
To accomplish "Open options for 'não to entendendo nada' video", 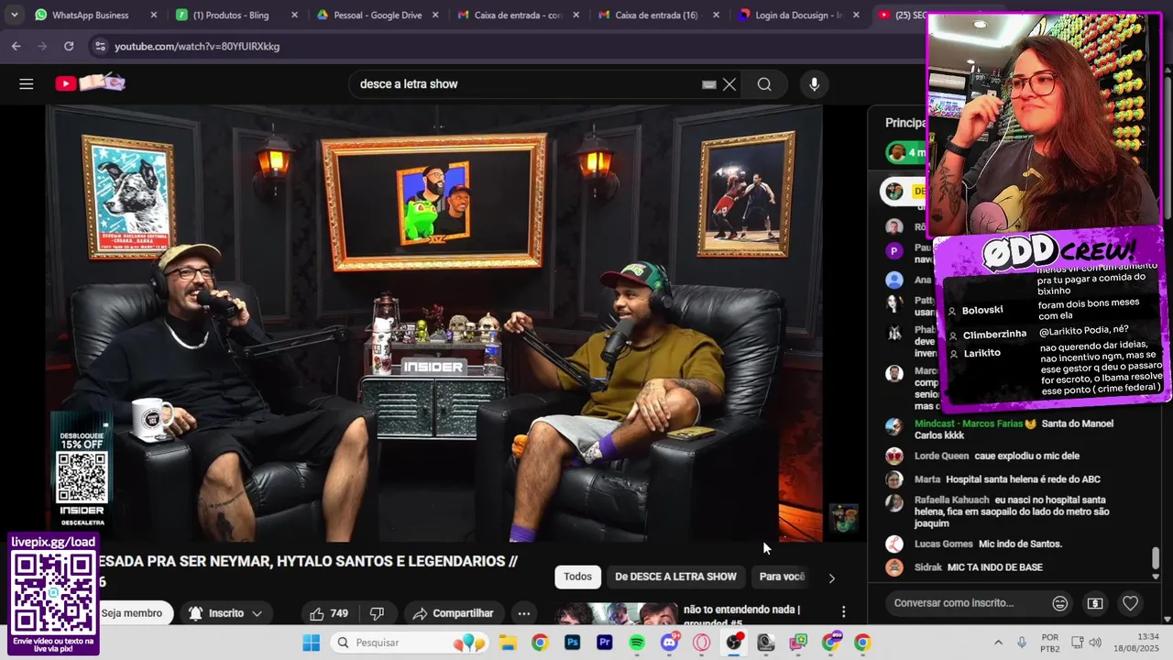I will (843, 611).
